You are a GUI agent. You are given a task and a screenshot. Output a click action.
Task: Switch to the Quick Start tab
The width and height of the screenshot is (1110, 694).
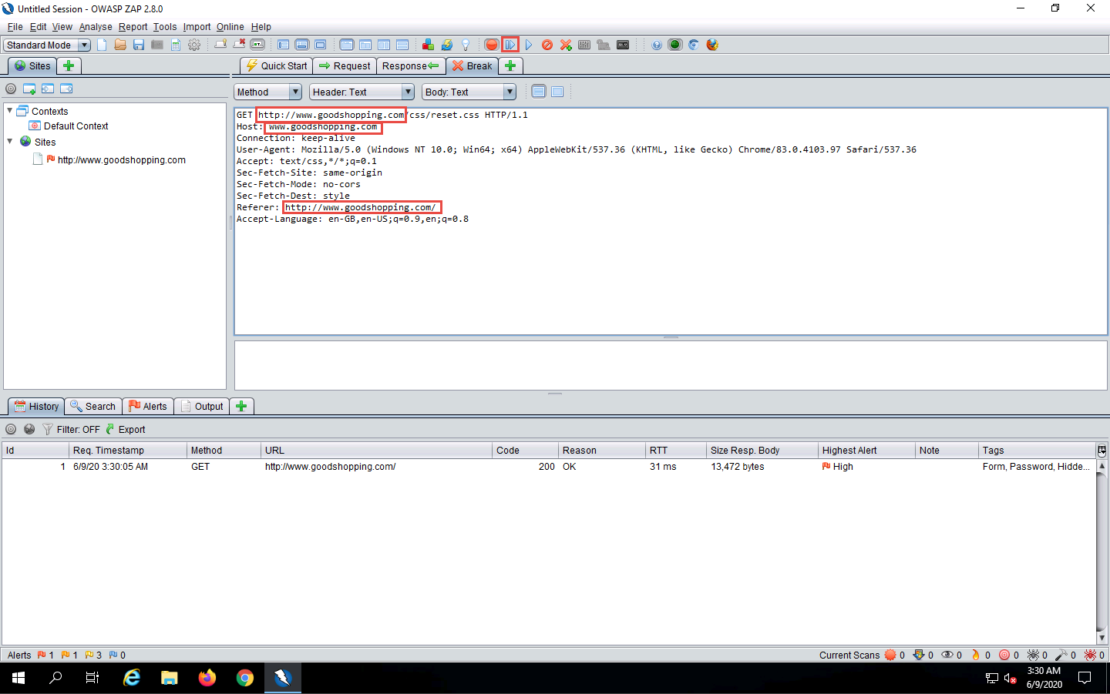click(277, 66)
